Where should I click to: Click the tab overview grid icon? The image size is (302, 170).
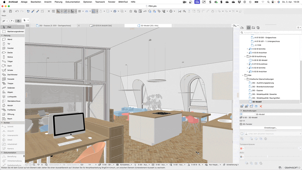pyautogui.click(x=28, y=25)
